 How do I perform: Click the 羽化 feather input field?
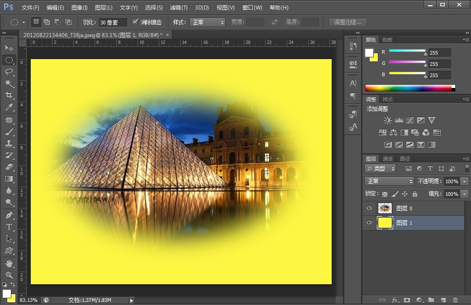[x=112, y=22]
